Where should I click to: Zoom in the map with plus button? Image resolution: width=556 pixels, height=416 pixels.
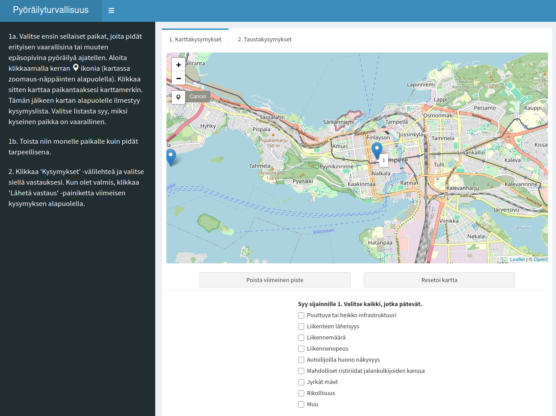(x=178, y=65)
